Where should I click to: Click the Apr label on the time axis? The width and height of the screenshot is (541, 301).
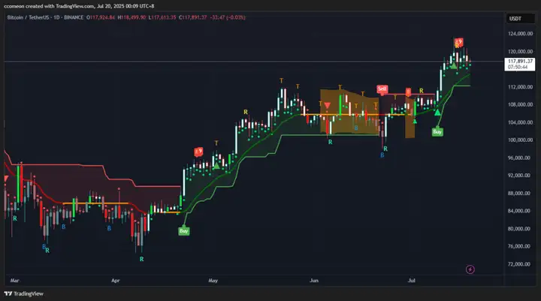click(115, 281)
